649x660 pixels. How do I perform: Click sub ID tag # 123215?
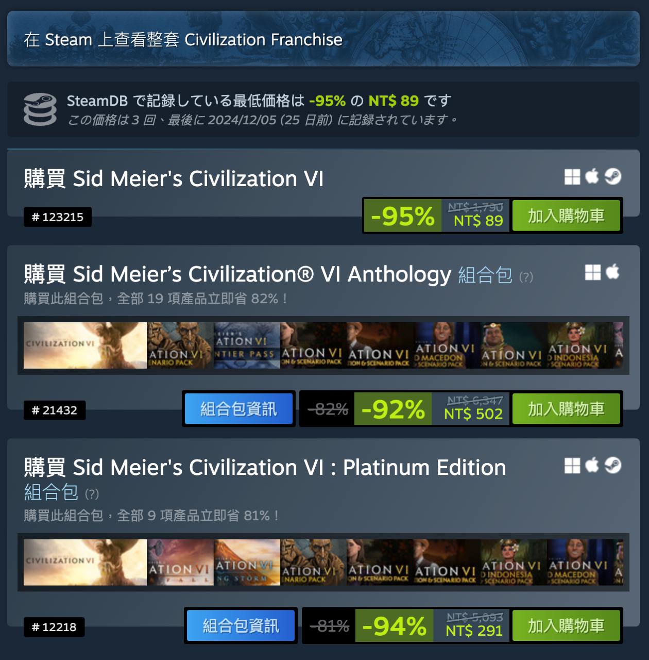(x=58, y=217)
